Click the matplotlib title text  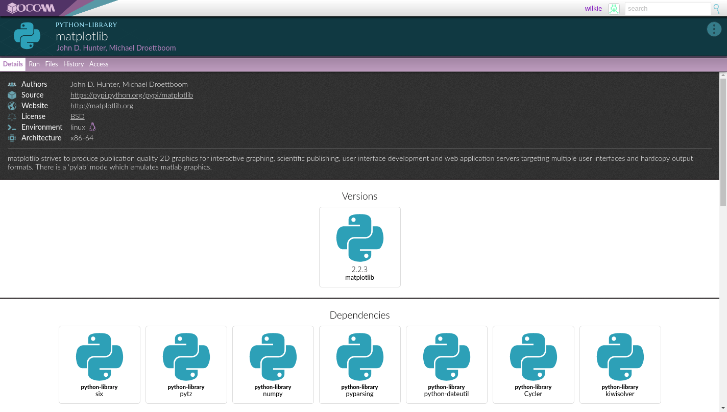click(x=82, y=36)
